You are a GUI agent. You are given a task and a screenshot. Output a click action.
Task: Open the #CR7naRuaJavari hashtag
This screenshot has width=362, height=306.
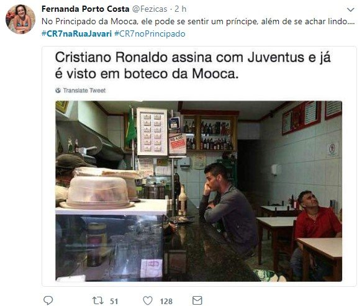[76, 34]
